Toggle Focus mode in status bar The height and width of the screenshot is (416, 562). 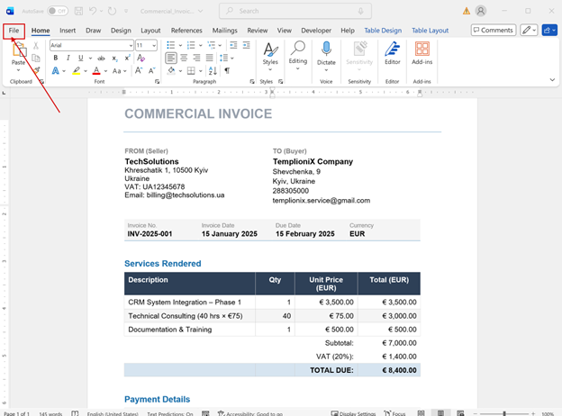394,413
